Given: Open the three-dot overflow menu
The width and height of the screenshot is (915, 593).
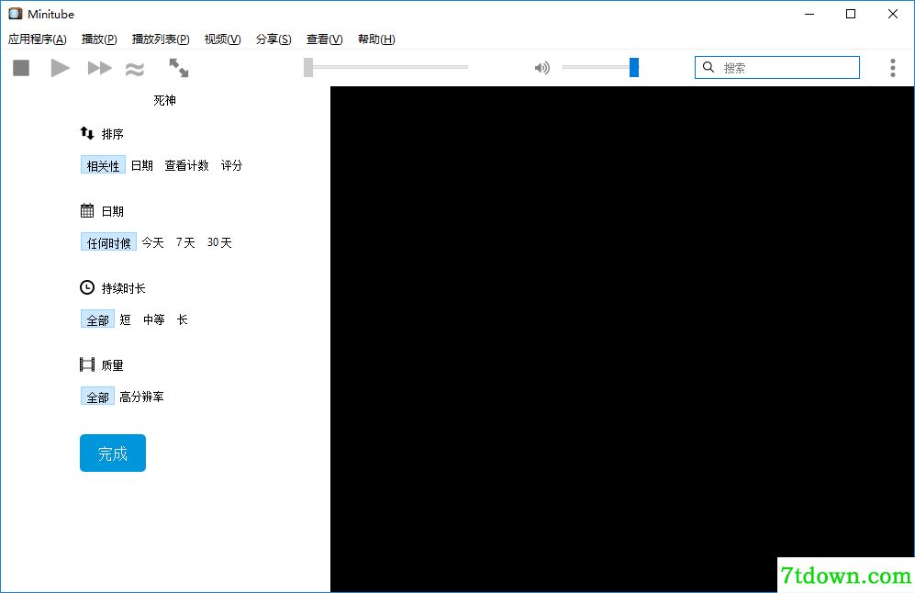Looking at the screenshot, I should click(893, 68).
